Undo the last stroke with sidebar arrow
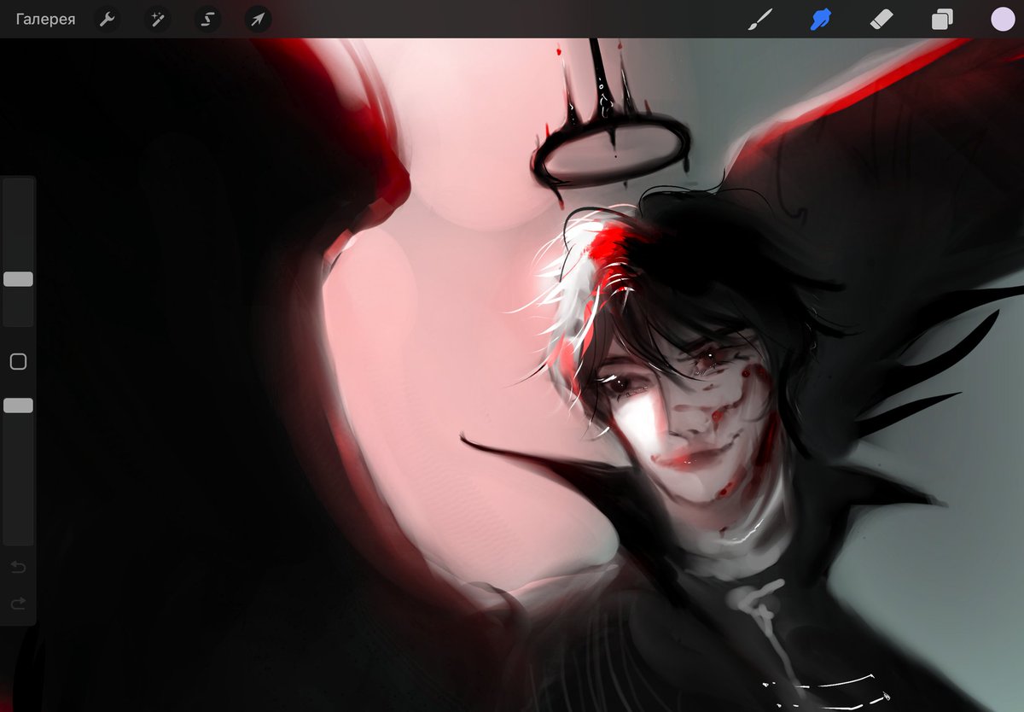 pos(18,567)
